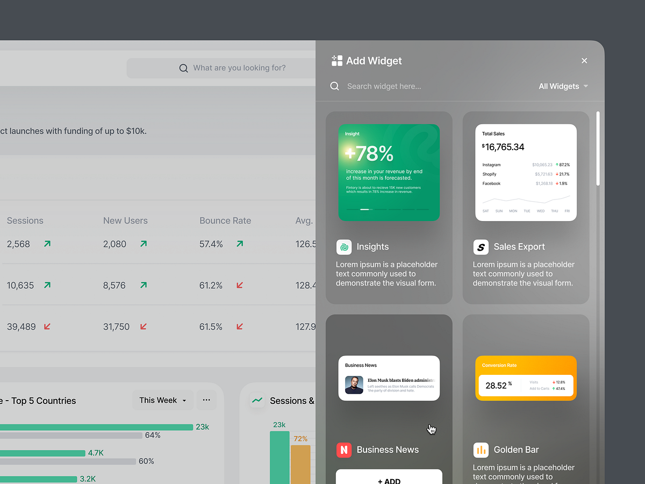Select the Golden Bar chart icon
Image resolution: width=645 pixels, height=484 pixels.
coord(481,450)
